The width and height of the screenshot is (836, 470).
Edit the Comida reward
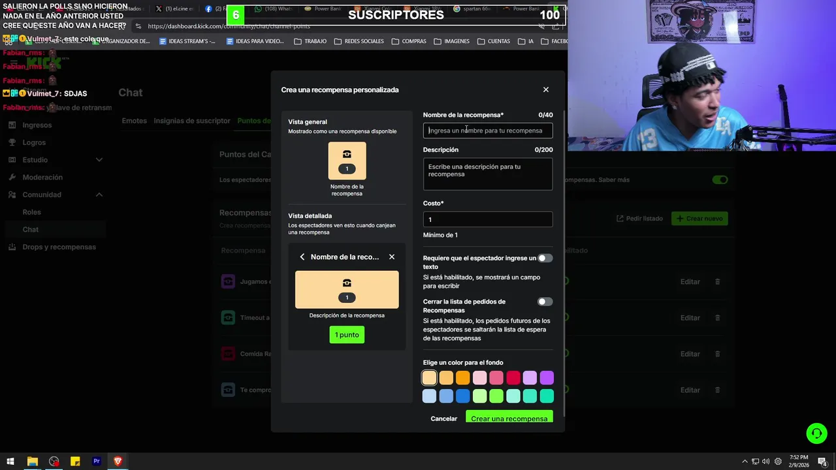[690, 354]
